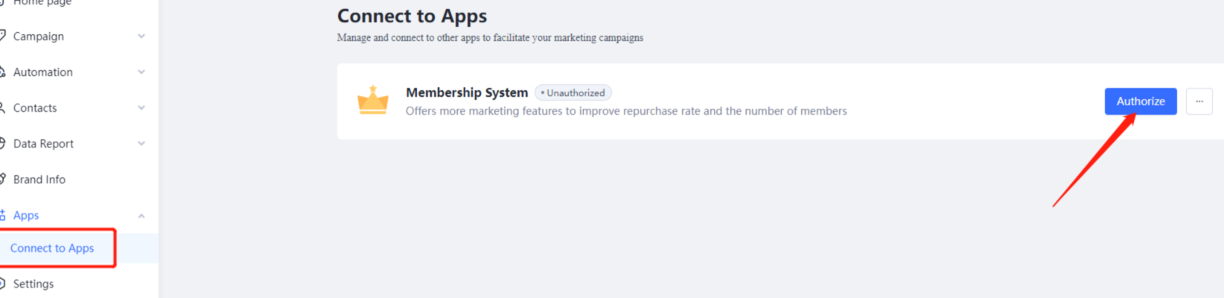This screenshot has height=298, width=1224.
Task: Click the Authorize button
Action: pyautogui.click(x=1140, y=101)
